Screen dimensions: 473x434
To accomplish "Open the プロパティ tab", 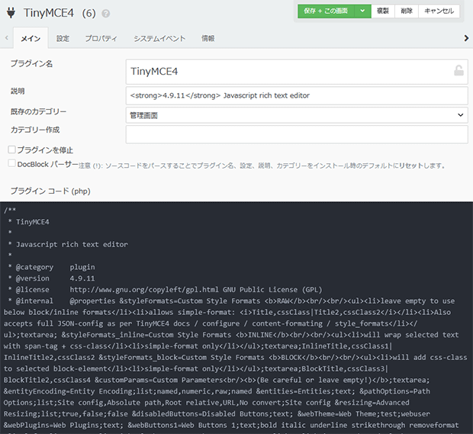I will tap(101, 38).
